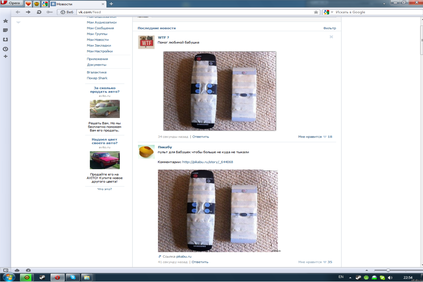Open a new tab with plus button

[111, 4]
